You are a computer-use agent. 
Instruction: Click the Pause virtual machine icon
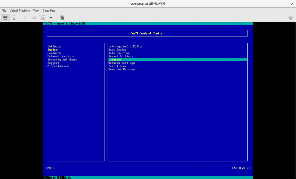tap(34, 18)
